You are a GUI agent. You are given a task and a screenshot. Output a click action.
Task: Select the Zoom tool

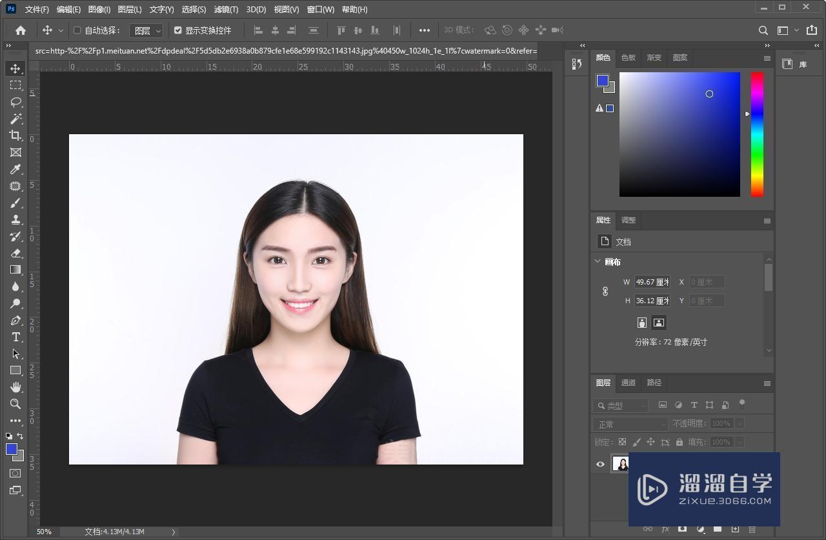point(15,404)
